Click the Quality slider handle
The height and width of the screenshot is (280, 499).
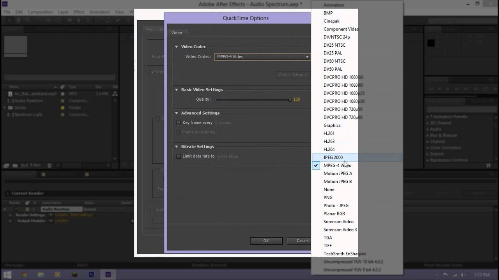290,100
